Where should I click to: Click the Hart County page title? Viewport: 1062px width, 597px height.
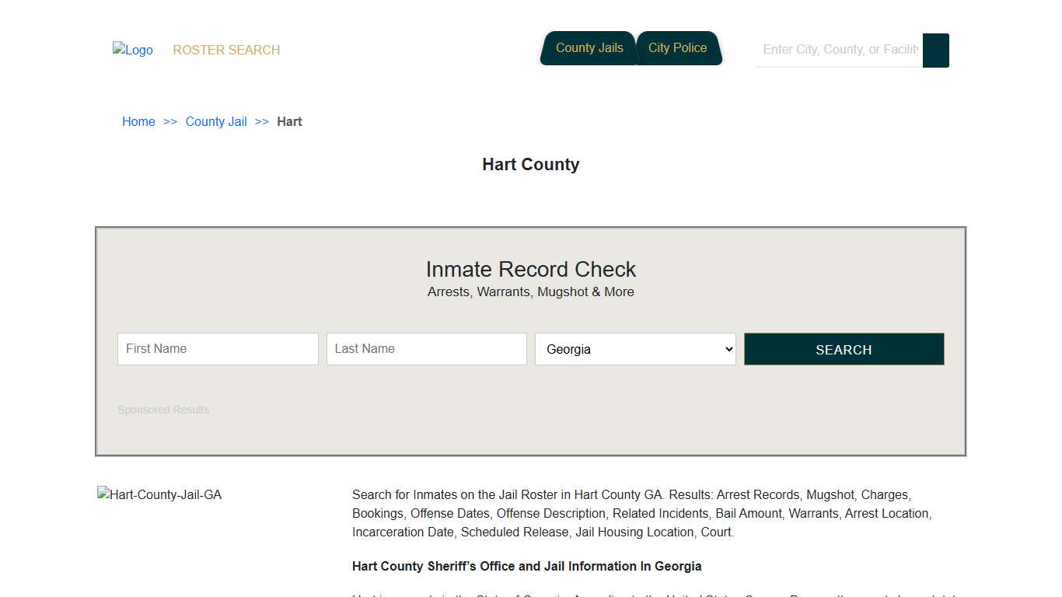(531, 164)
